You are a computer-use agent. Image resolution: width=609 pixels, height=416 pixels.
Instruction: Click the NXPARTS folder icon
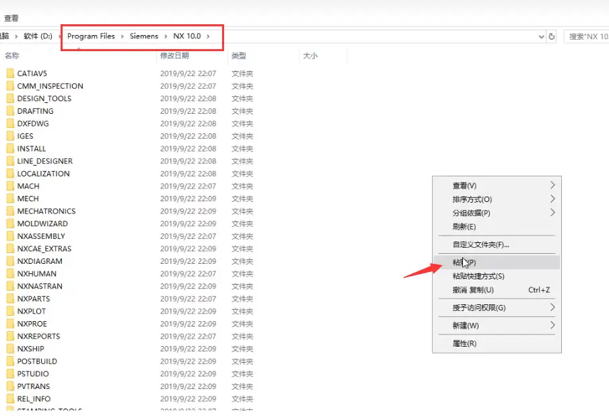point(11,299)
